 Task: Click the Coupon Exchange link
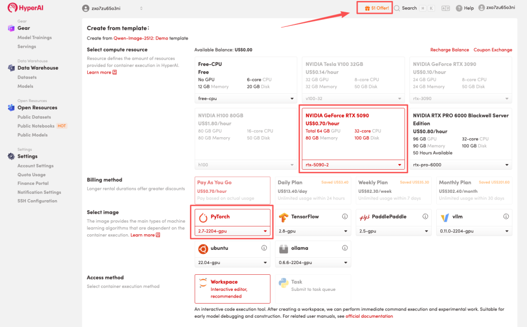coord(493,50)
